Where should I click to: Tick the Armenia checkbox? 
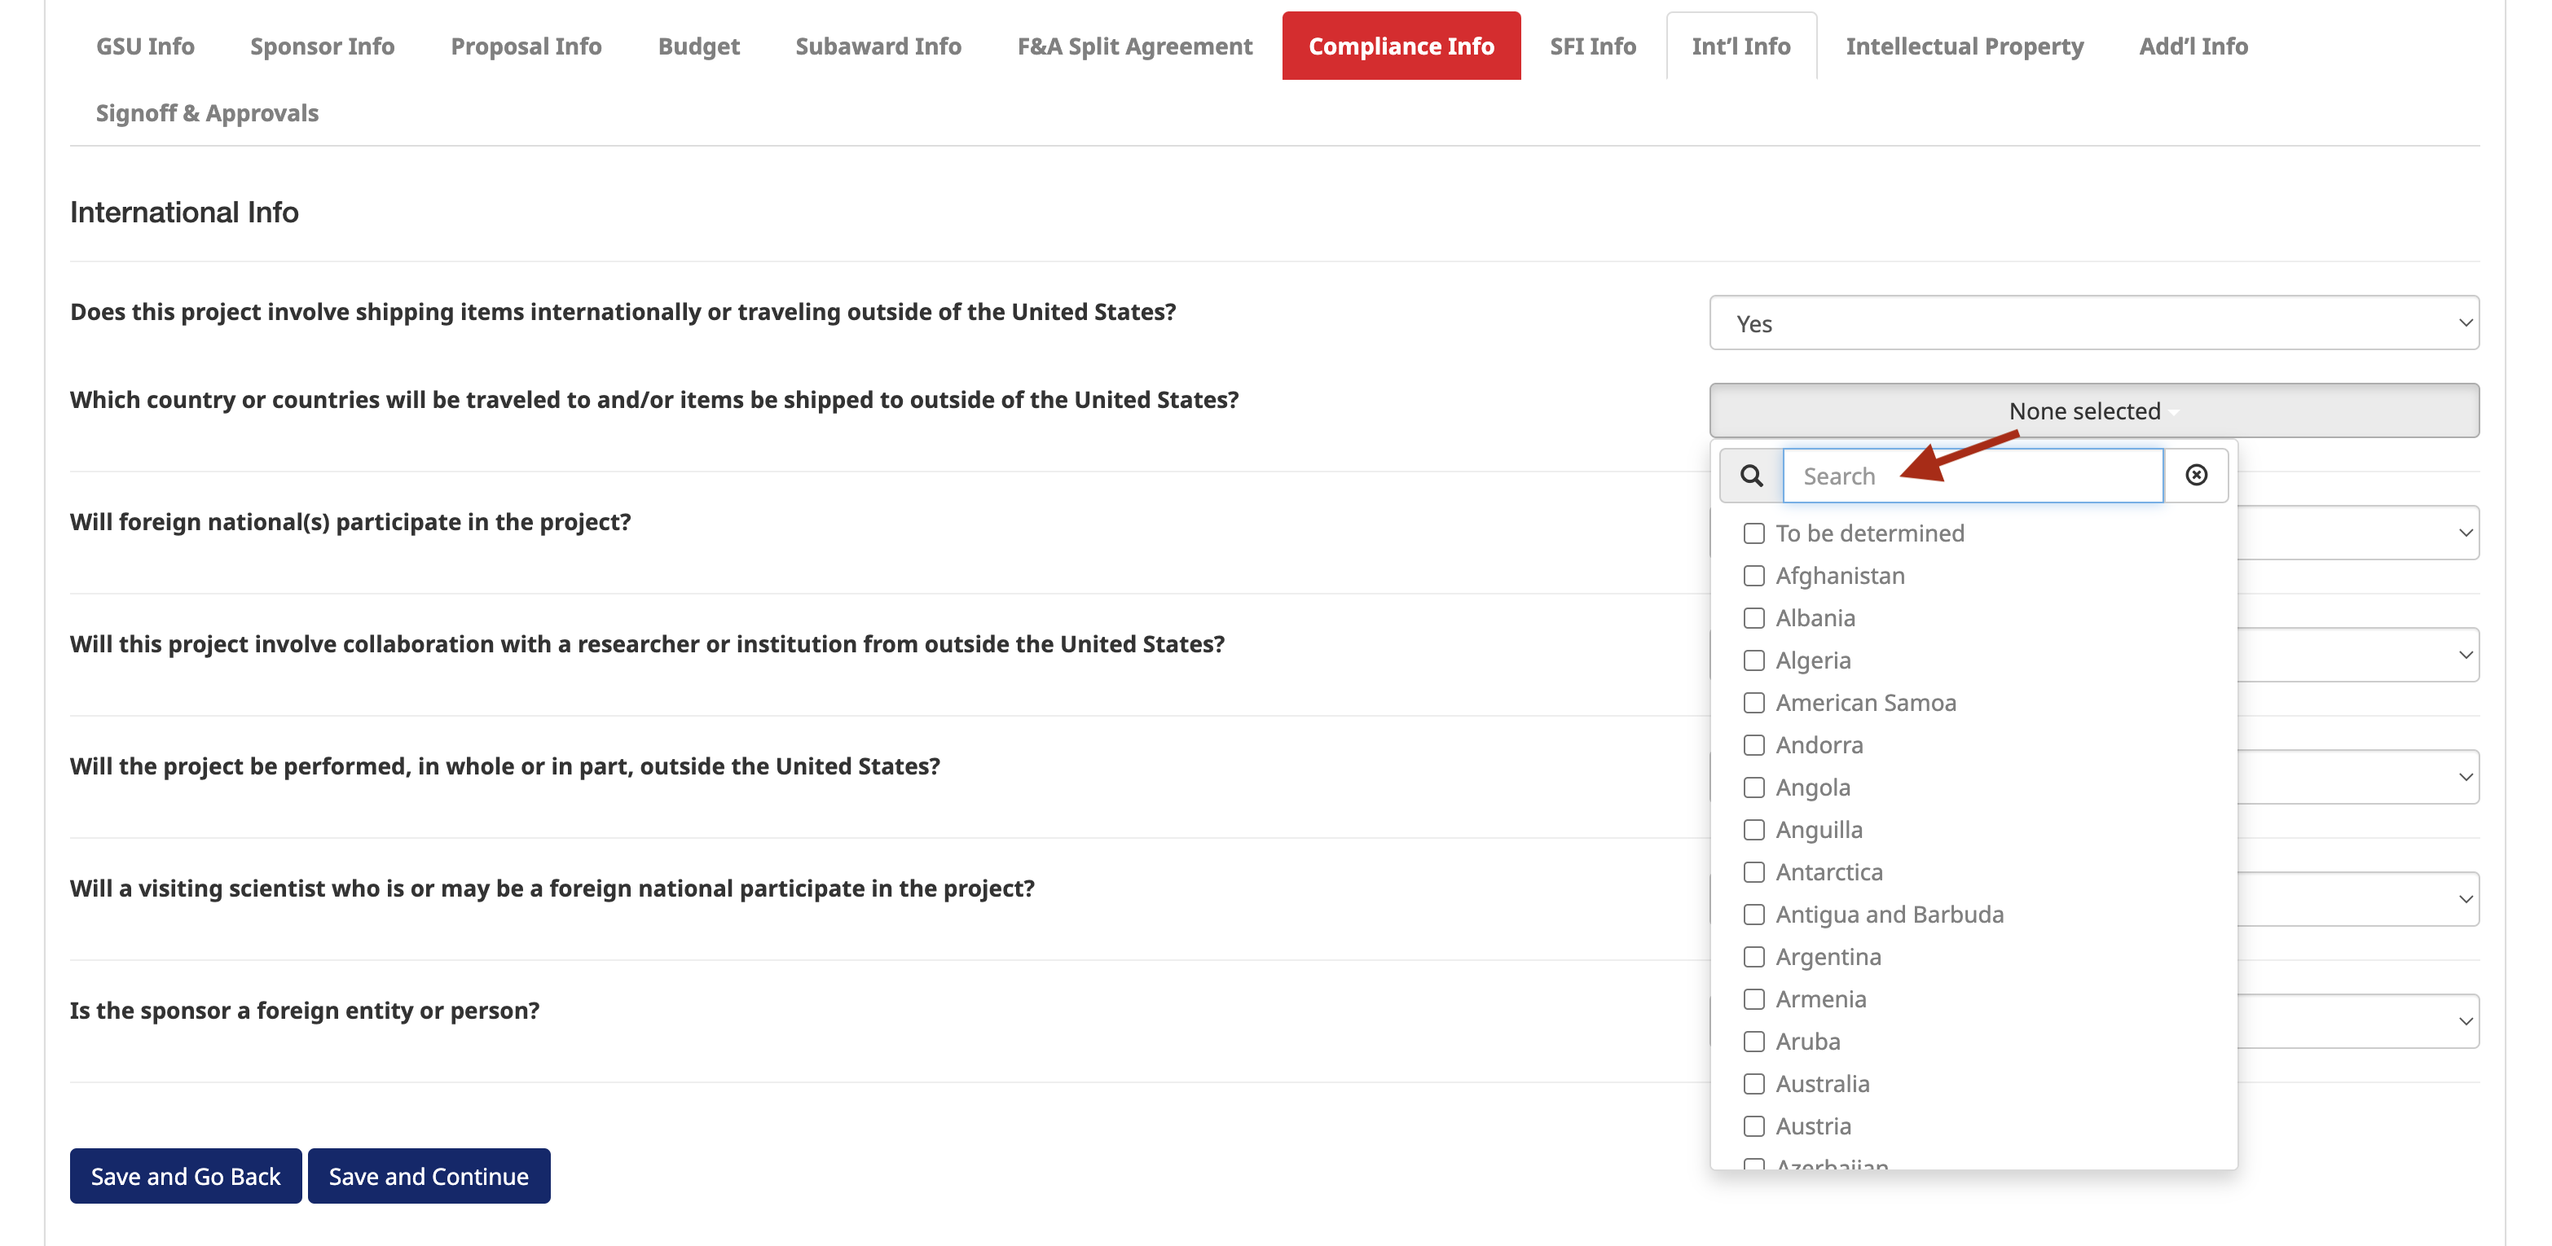click(x=1753, y=999)
